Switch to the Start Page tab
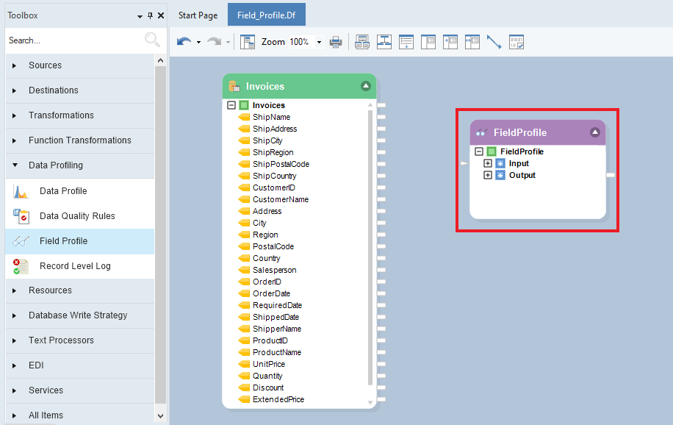 click(x=198, y=15)
